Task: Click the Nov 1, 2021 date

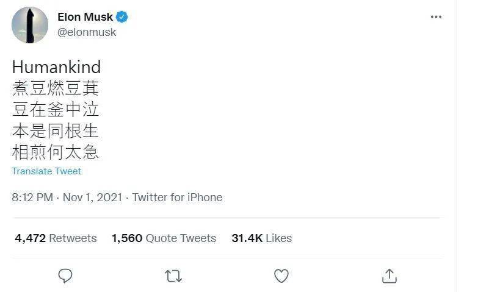Action: (93, 198)
